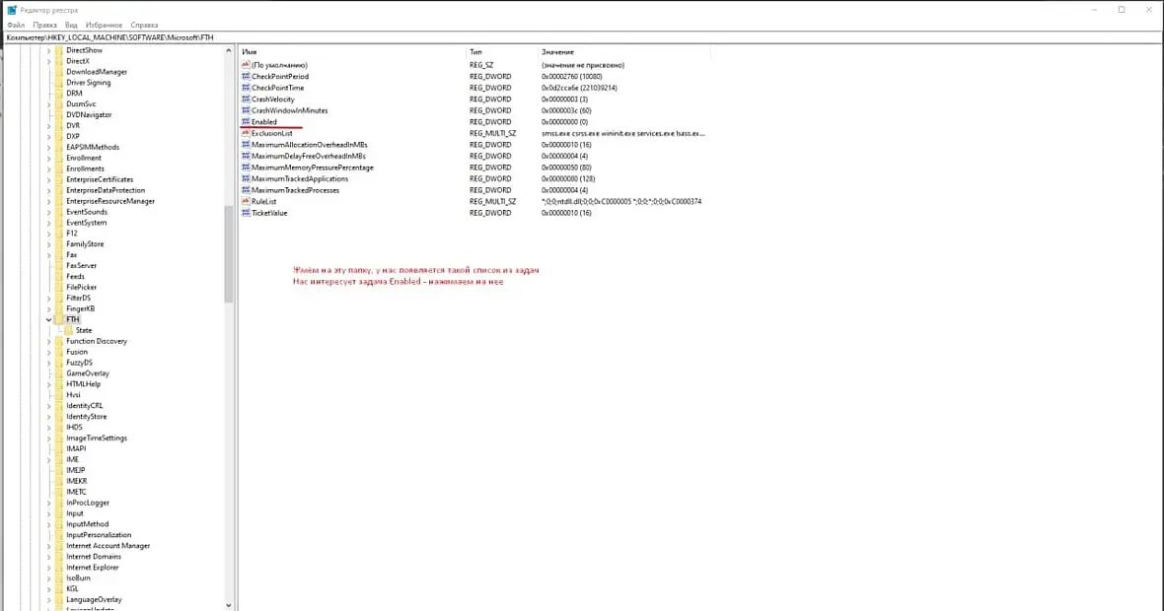Select the 0x00000000 (0) data cell
Image resolution: width=1164 pixels, height=611 pixels.
564,121
